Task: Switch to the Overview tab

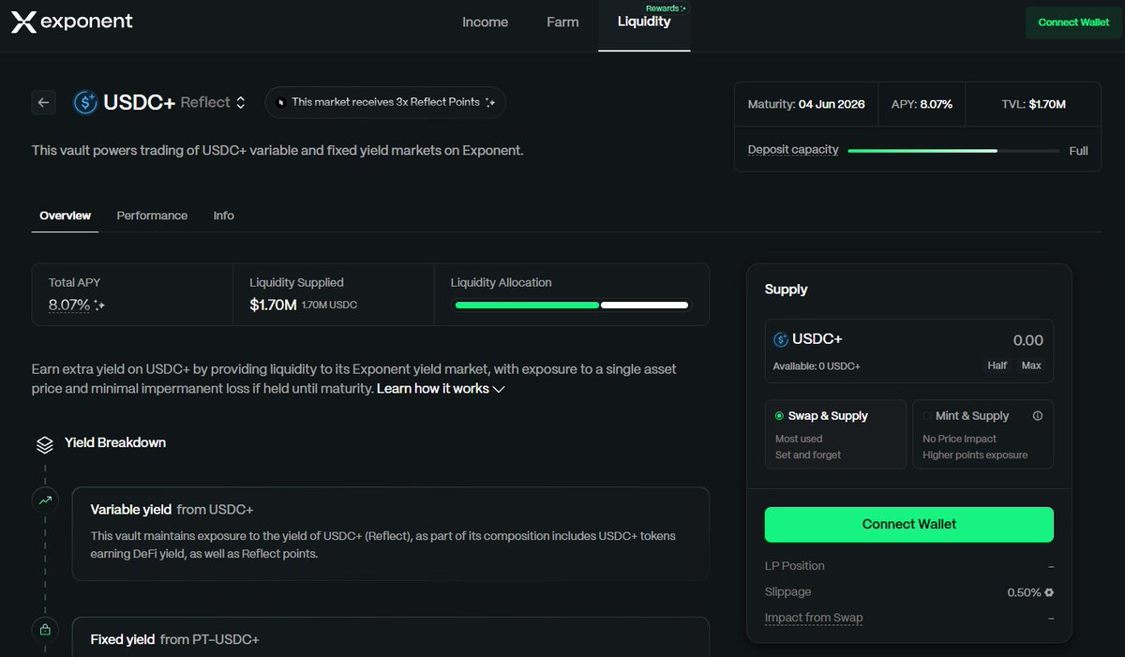Action: pyautogui.click(x=65, y=216)
